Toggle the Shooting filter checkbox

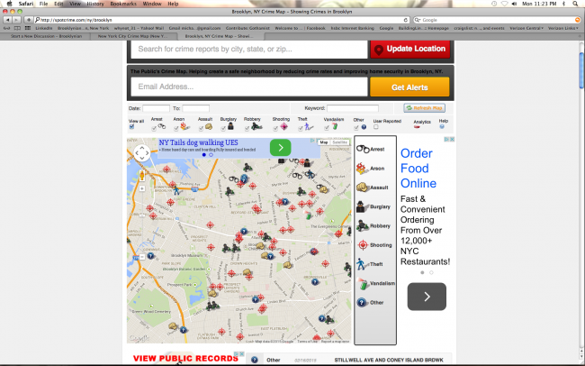click(x=275, y=128)
